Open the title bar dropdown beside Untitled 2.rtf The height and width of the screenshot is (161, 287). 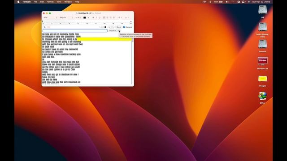[98, 13]
